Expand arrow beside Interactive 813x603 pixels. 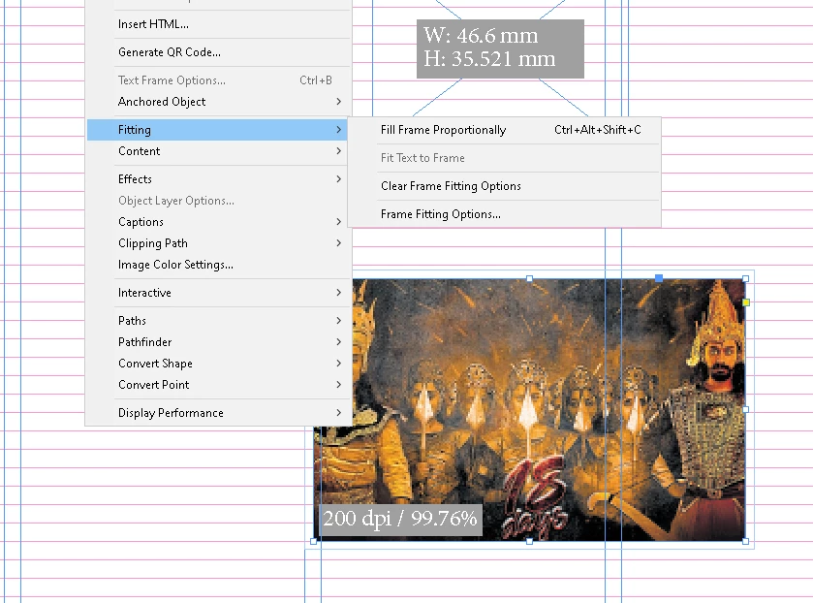pyautogui.click(x=338, y=292)
